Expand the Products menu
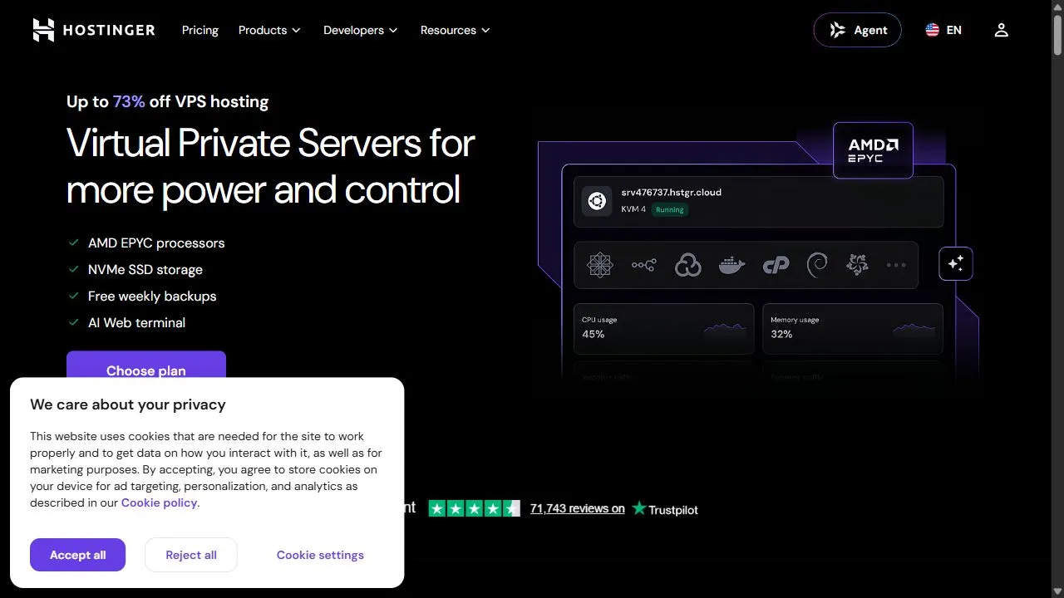Viewport: 1064px width, 598px height. (268, 30)
